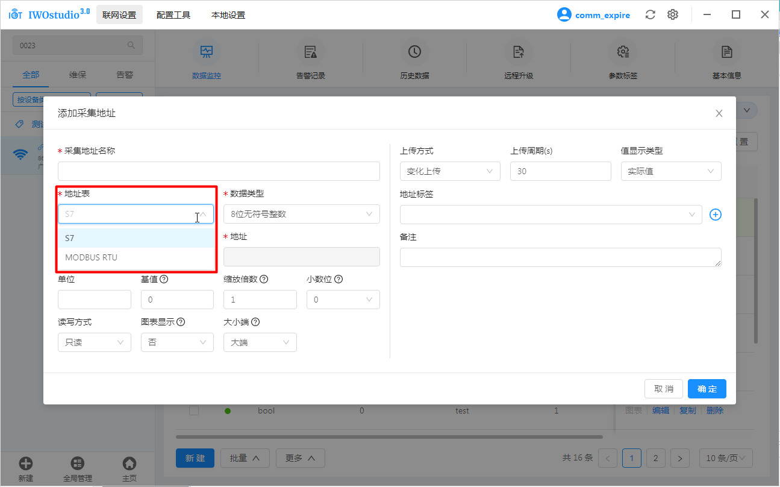Viewport: 780px width, 487px height.
Task: Click the help icon next to 大小端
Action: point(255,322)
